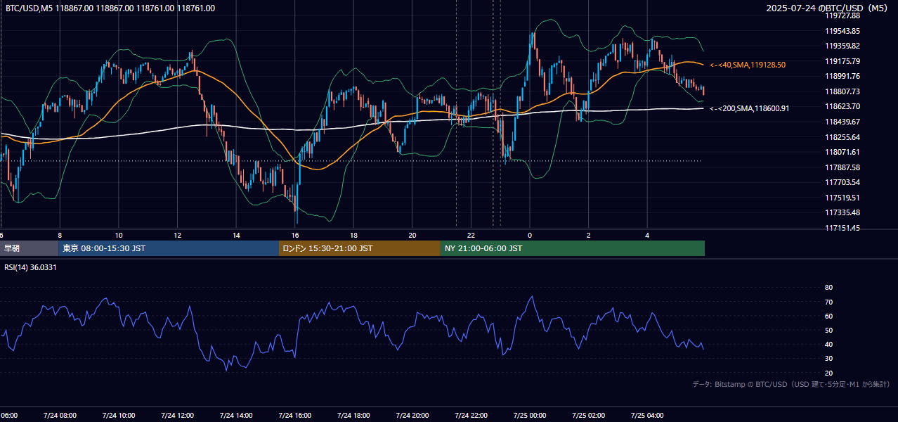
Task: Click price axis label 117519.51
Action: [x=842, y=198]
